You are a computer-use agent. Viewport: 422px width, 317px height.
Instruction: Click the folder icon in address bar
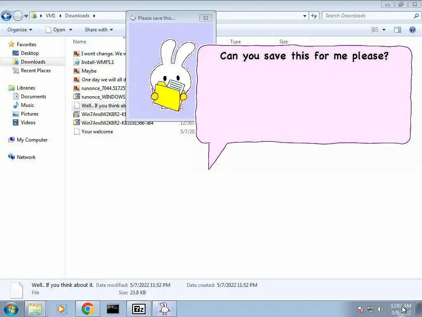click(34, 16)
